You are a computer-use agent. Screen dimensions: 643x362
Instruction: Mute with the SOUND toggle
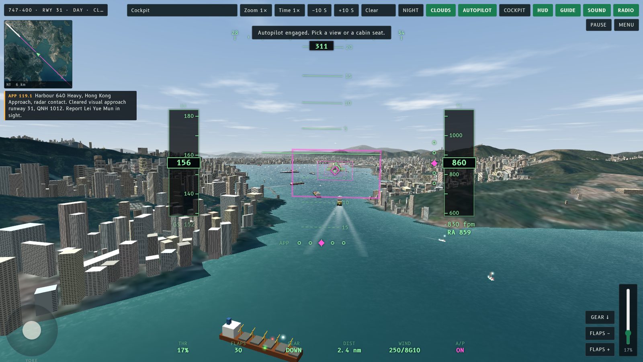coord(597,10)
